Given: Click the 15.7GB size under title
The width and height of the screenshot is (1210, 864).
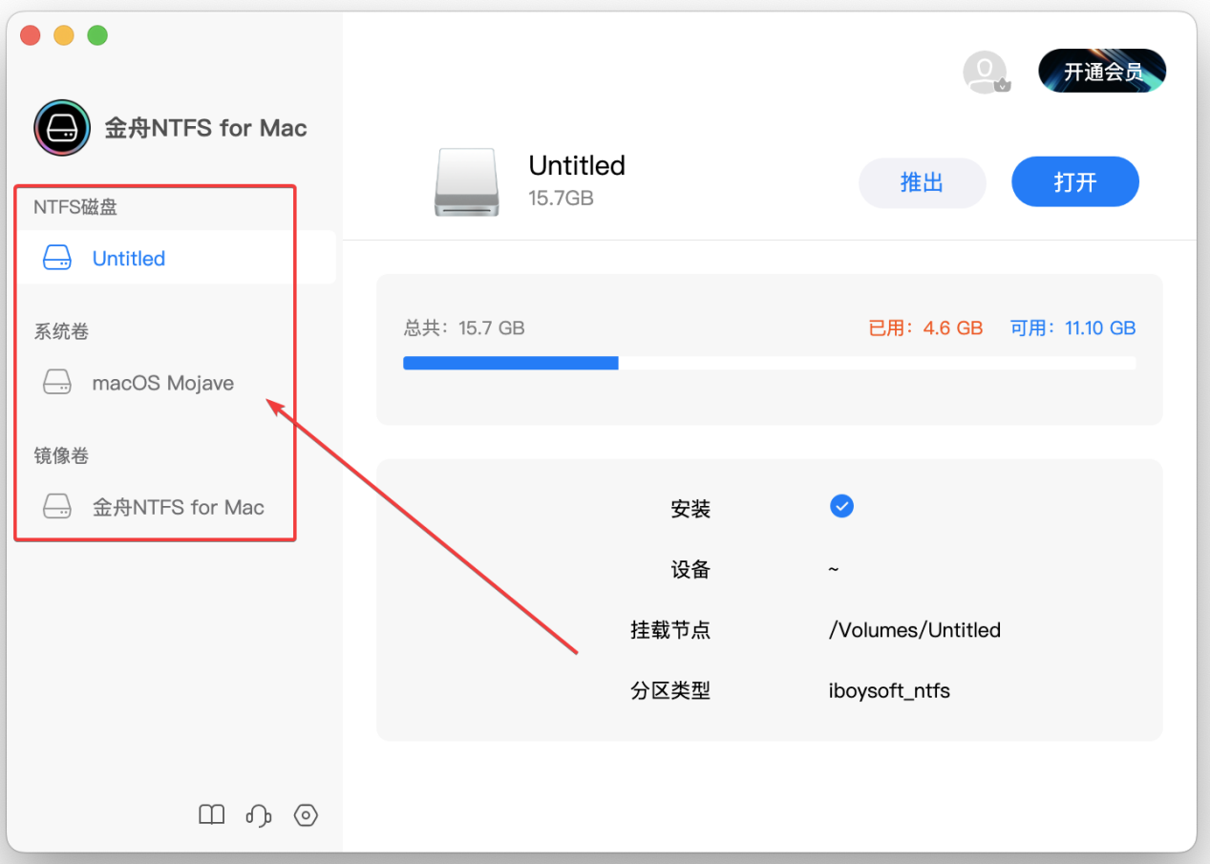Looking at the screenshot, I should pos(562,198).
